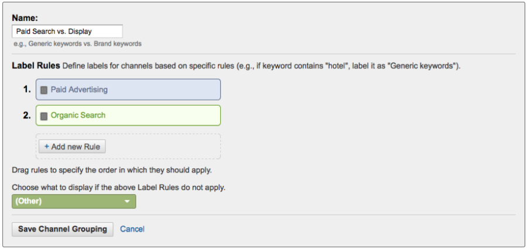Click the drag handle on Paid Advertising rule

click(44, 90)
